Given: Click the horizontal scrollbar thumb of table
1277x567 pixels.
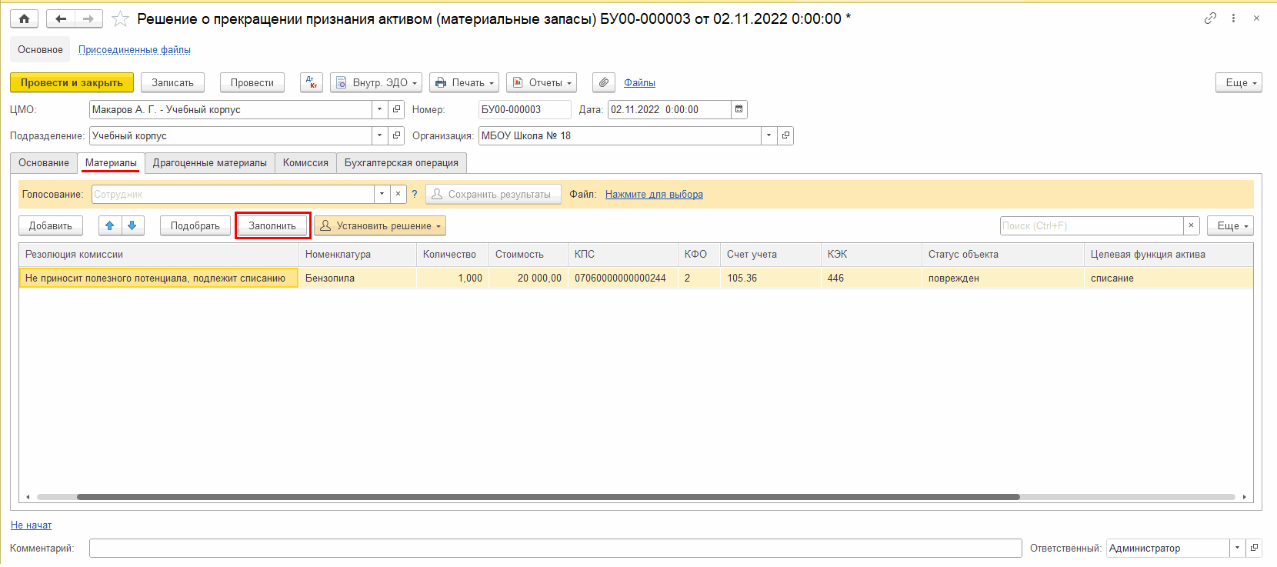Looking at the screenshot, I should (548, 497).
